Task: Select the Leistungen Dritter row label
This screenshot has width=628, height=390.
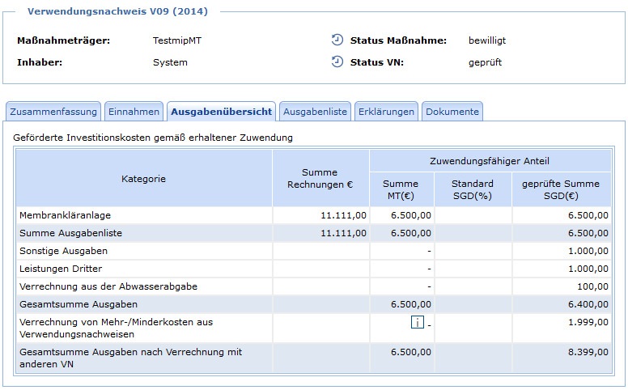Action: (x=61, y=269)
